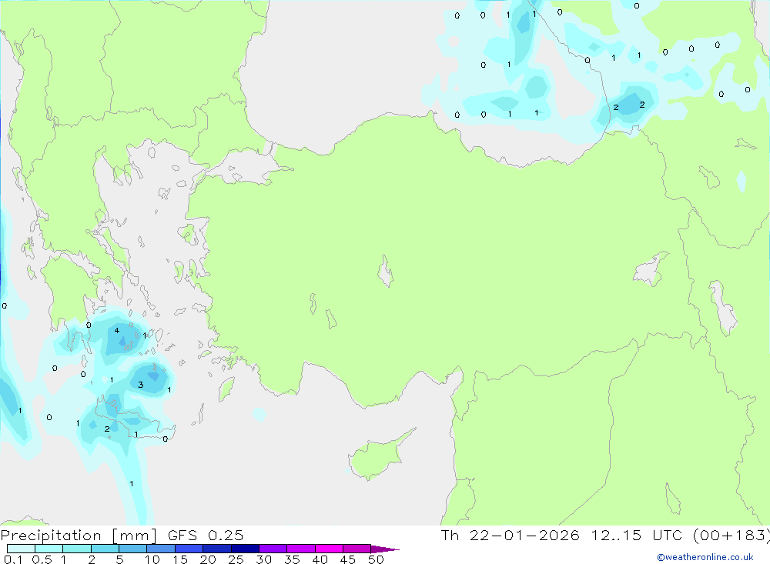Viewport: 770px width, 564px height.
Task: Click the 'Precipitation [mm]' title text
Action: point(79,536)
